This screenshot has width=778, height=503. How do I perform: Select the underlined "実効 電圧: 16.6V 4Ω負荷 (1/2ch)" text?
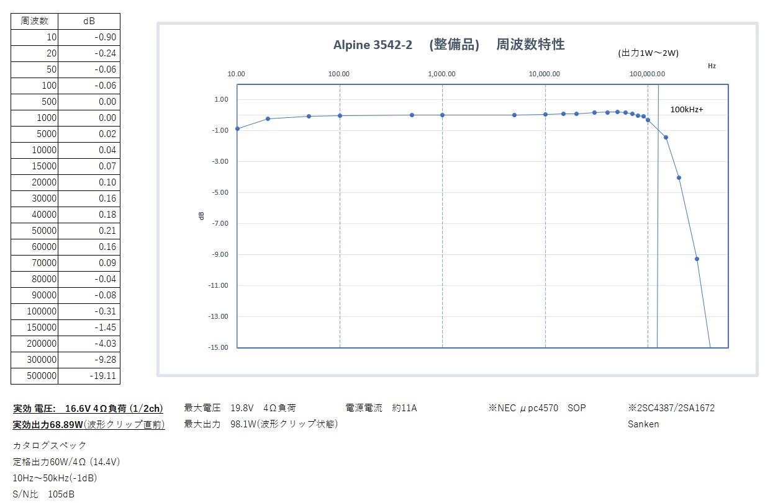pyautogui.click(x=88, y=408)
